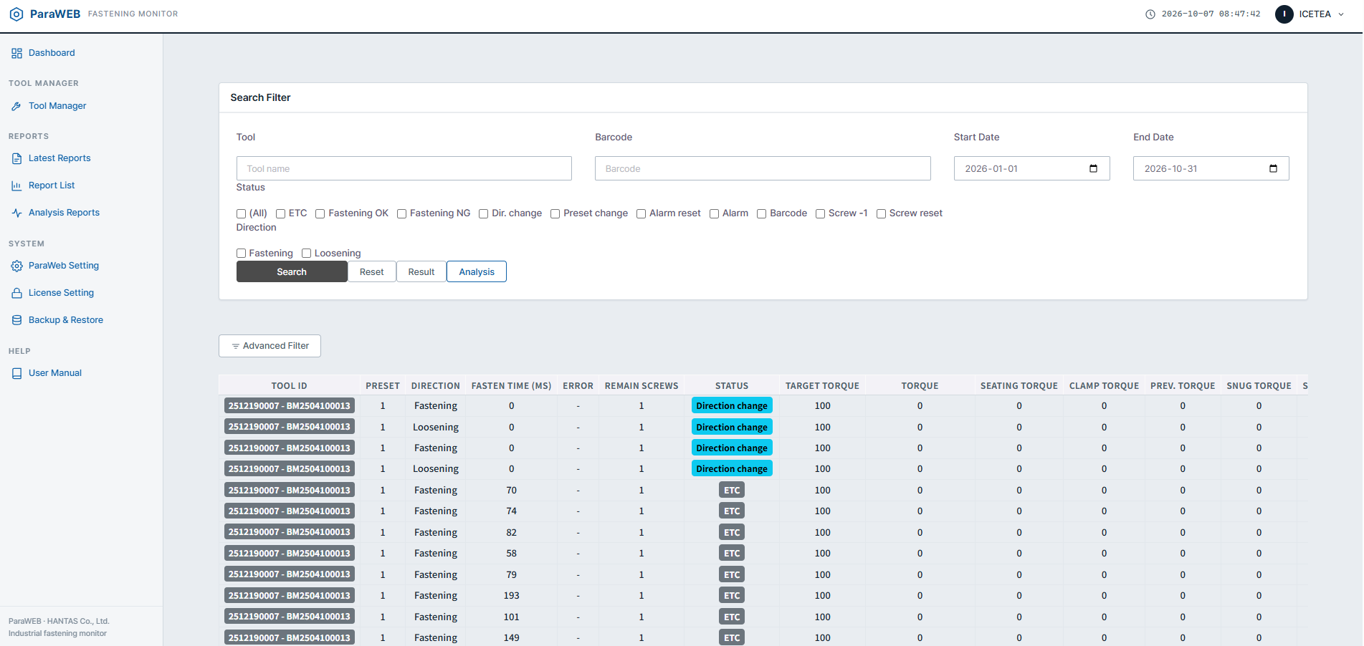1364x646 pixels.
Task: Click the Analysis button
Action: [477, 271]
